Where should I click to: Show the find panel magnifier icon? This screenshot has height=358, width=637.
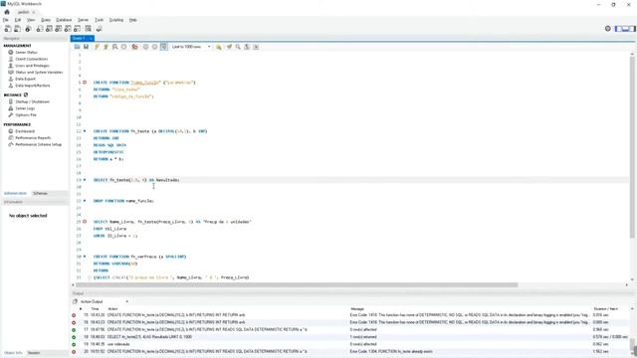[x=238, y=47]
